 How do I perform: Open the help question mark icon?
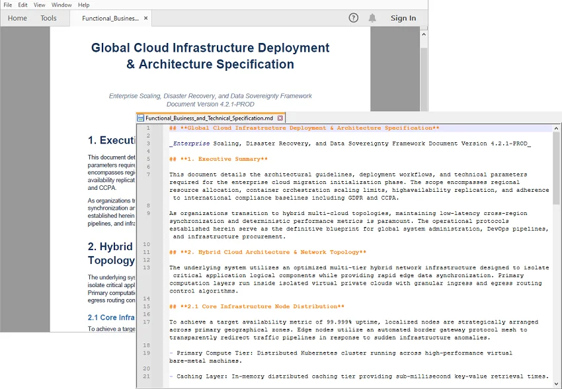point(354,18)
